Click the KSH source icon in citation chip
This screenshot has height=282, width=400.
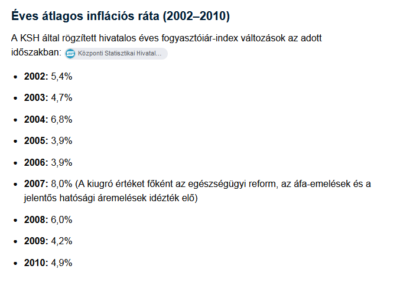tap(70, 54)
